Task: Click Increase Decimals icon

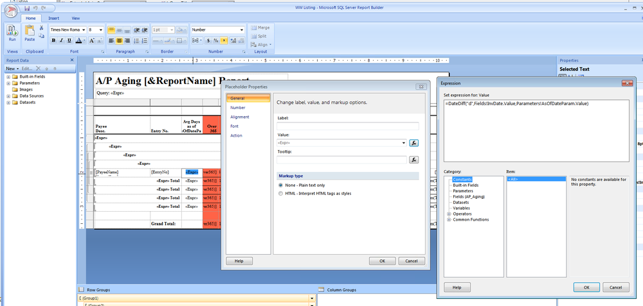Action: click(x=233, y=40)
